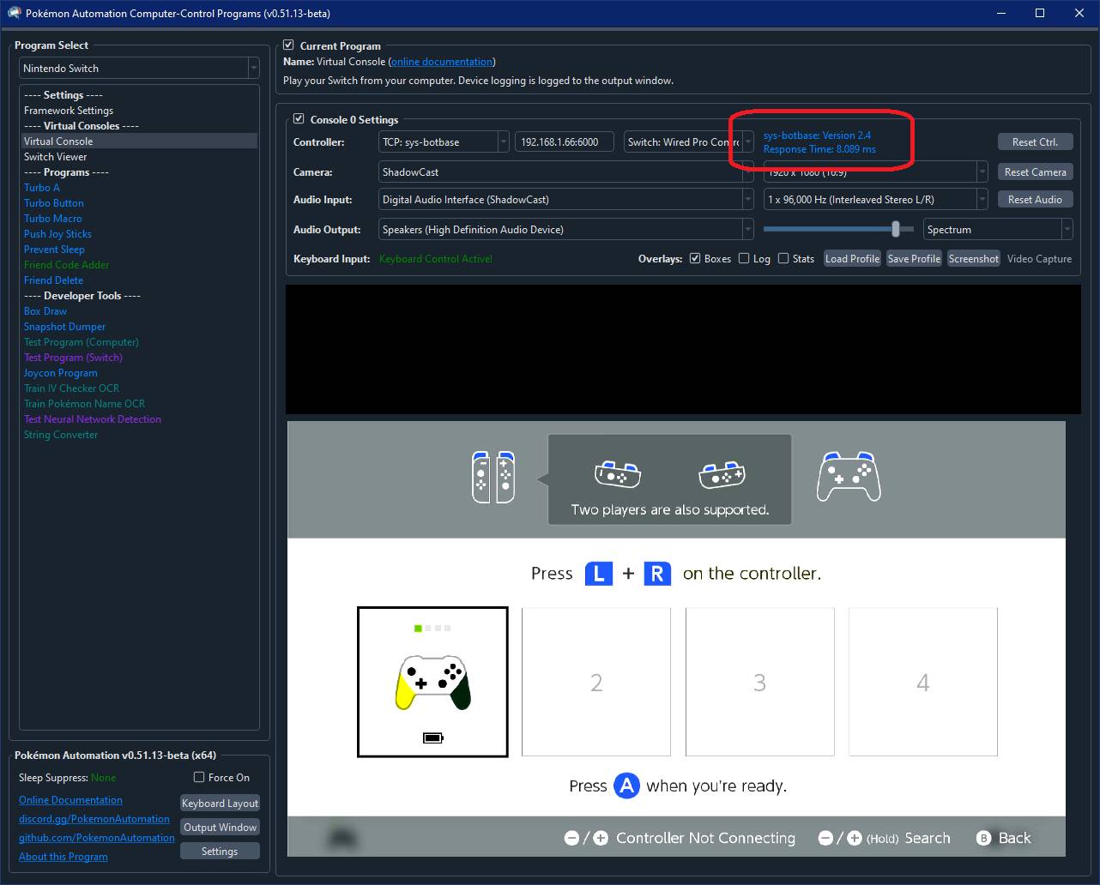Screen dimensions: 1100x885
Task: Uncheck the Boxes overlay checkbox
Action: pyautogui.click(x=696, y=259)
